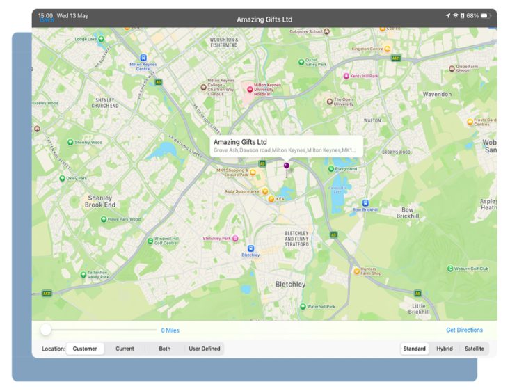
Task: Click the Bletchley and Fenny Stratford label
Action: 296,239
